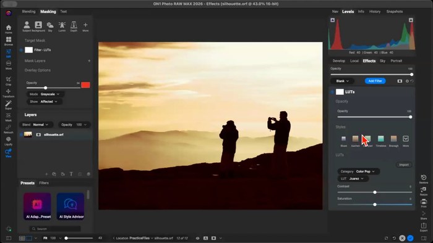This screenshot has height=243, width=433.
Task: Add a text layer
Action: [x=71, y=174]
